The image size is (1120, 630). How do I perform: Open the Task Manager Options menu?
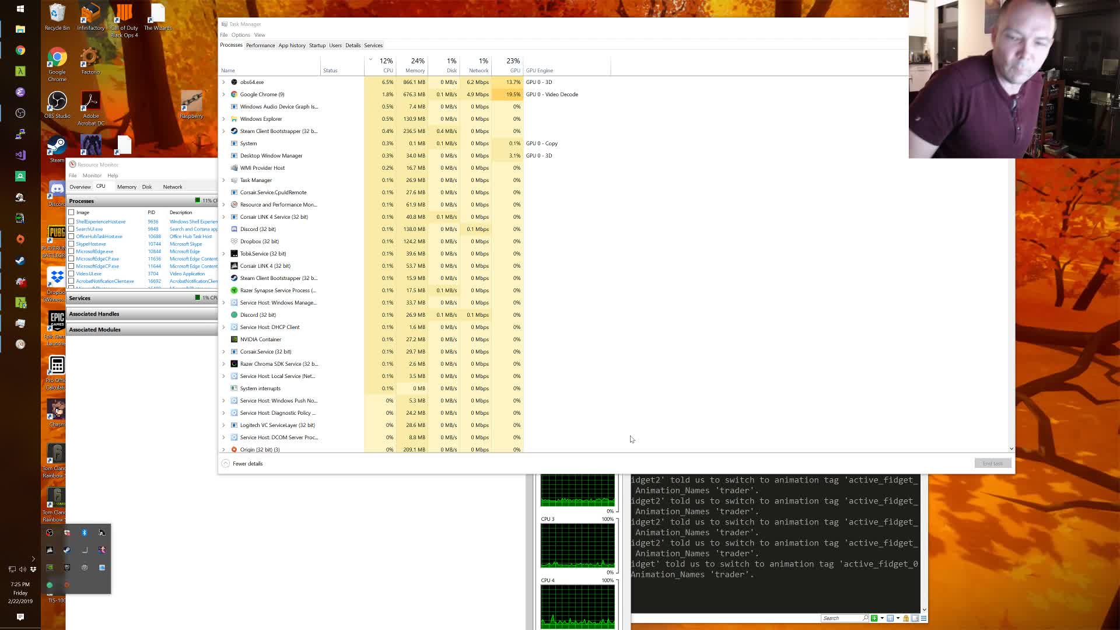(240, 35)
